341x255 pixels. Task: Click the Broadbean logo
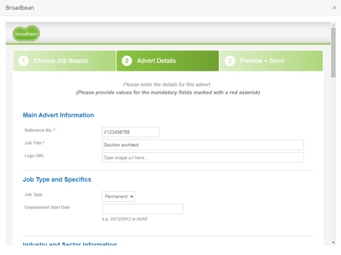pos(26,34)
